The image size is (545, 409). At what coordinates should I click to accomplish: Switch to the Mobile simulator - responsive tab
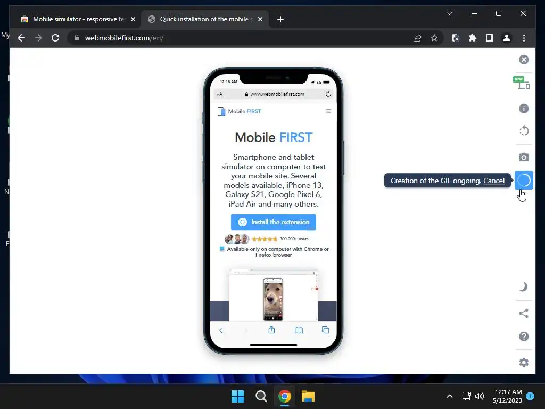click(78, 19)
